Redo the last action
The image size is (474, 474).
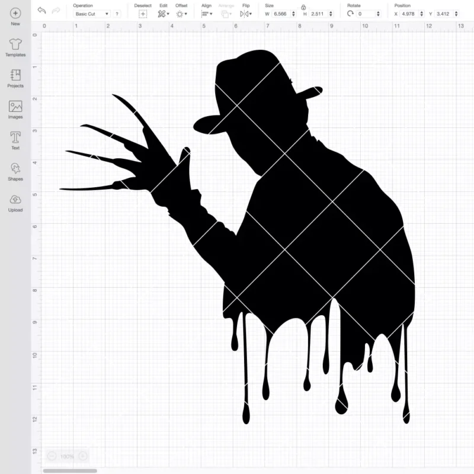coord(56,11)
